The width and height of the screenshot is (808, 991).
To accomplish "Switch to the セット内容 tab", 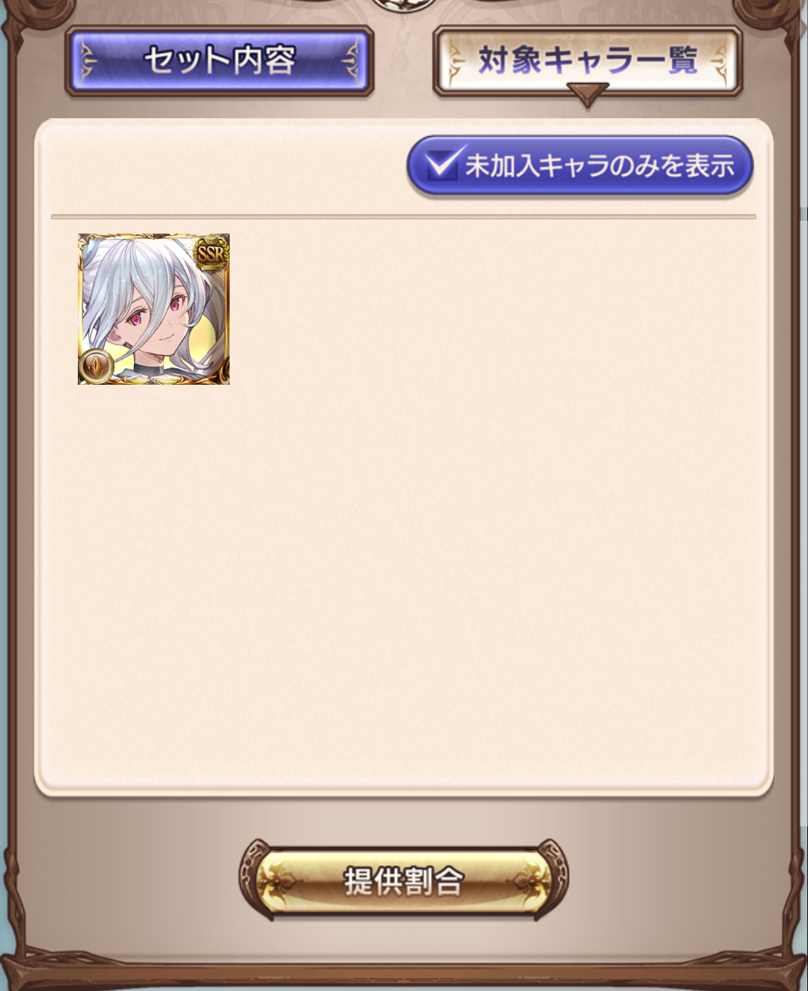I will [219, 61].
